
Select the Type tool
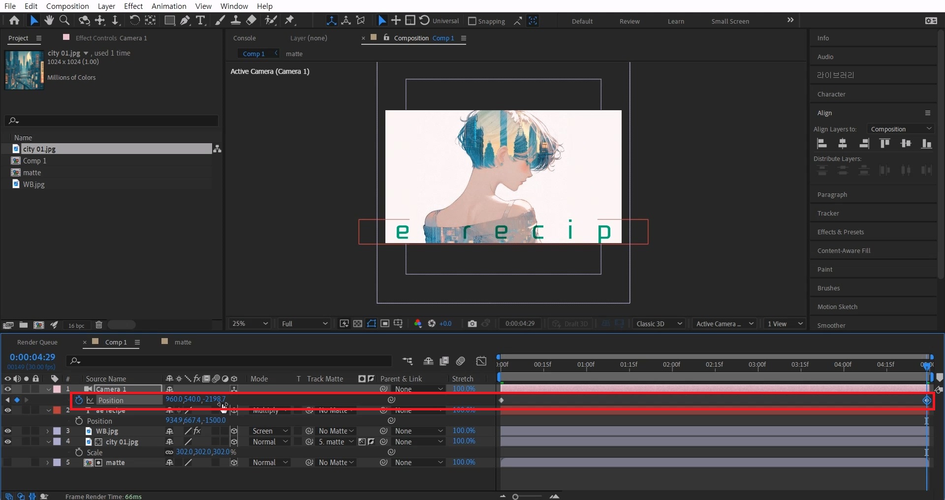(200, 20)
